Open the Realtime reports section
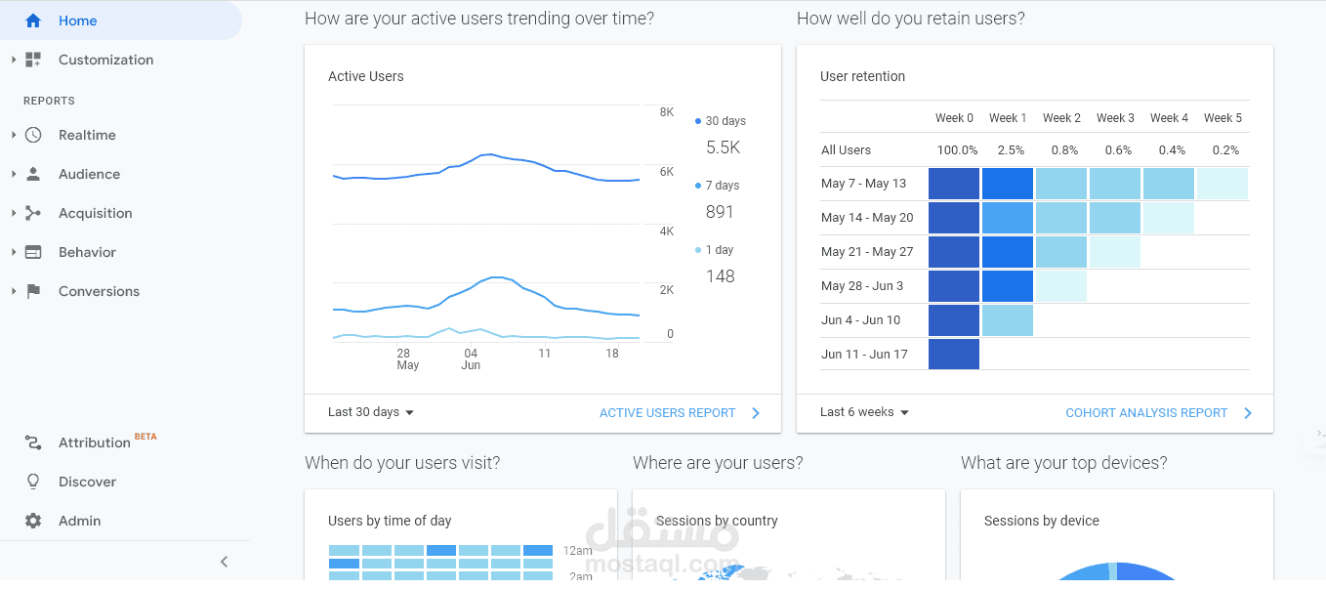Screen dimensions: 1326x589 pos(33,135)
